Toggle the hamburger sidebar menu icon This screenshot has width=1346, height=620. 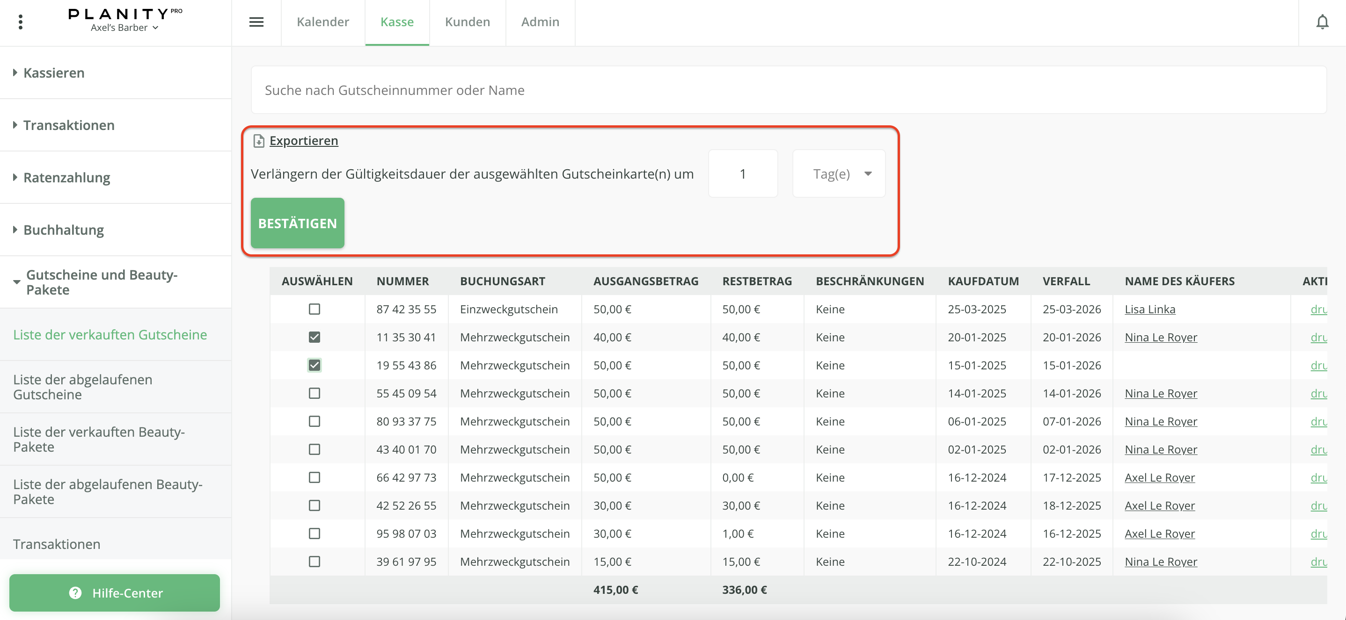coord(256,22)
